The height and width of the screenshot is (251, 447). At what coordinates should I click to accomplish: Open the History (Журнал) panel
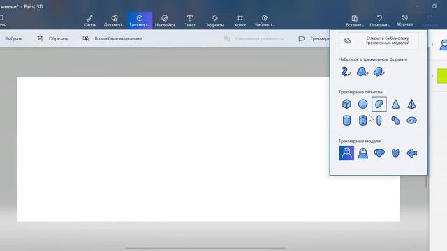405,21
